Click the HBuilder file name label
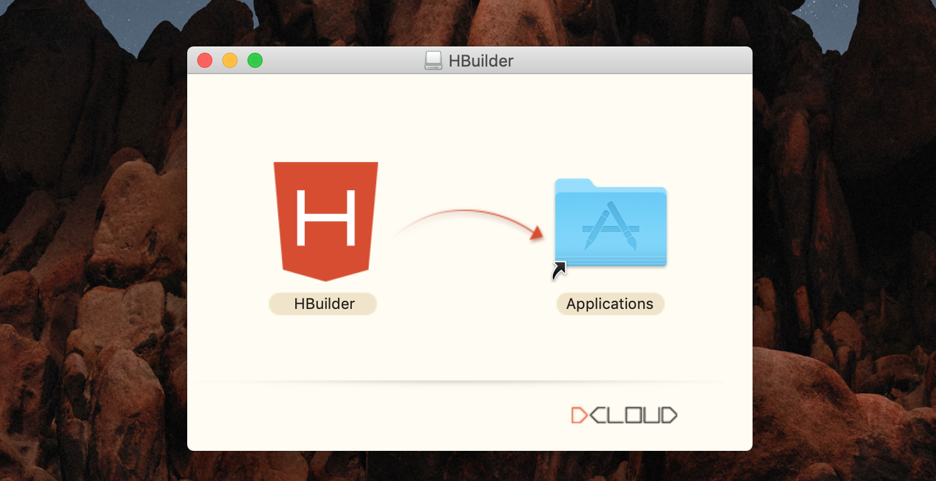Image resolution: width=936 pixels, height=481 pixels. pyautogui.click(x=323, y=304)
